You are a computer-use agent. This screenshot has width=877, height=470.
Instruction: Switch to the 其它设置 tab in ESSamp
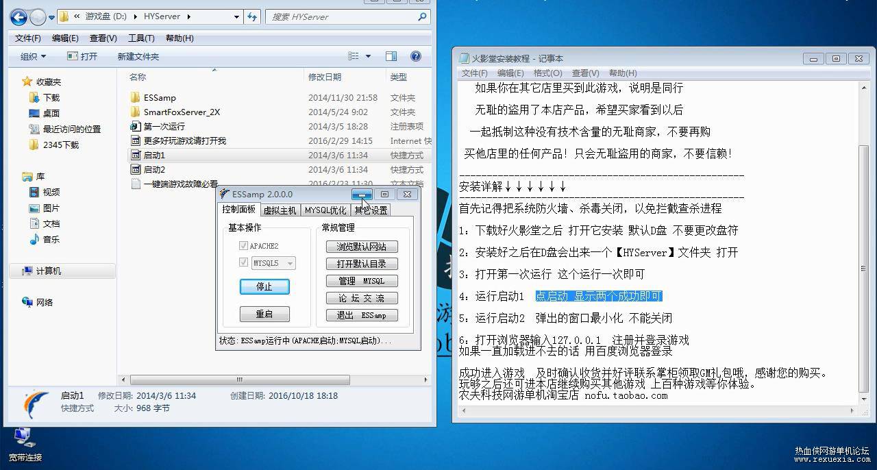coord(371,210)
